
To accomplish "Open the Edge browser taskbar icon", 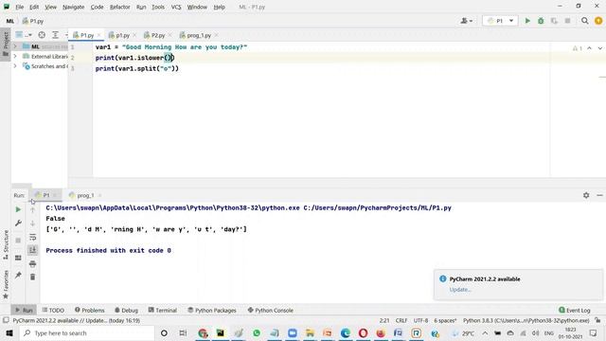I will click(x=345, y=332).
